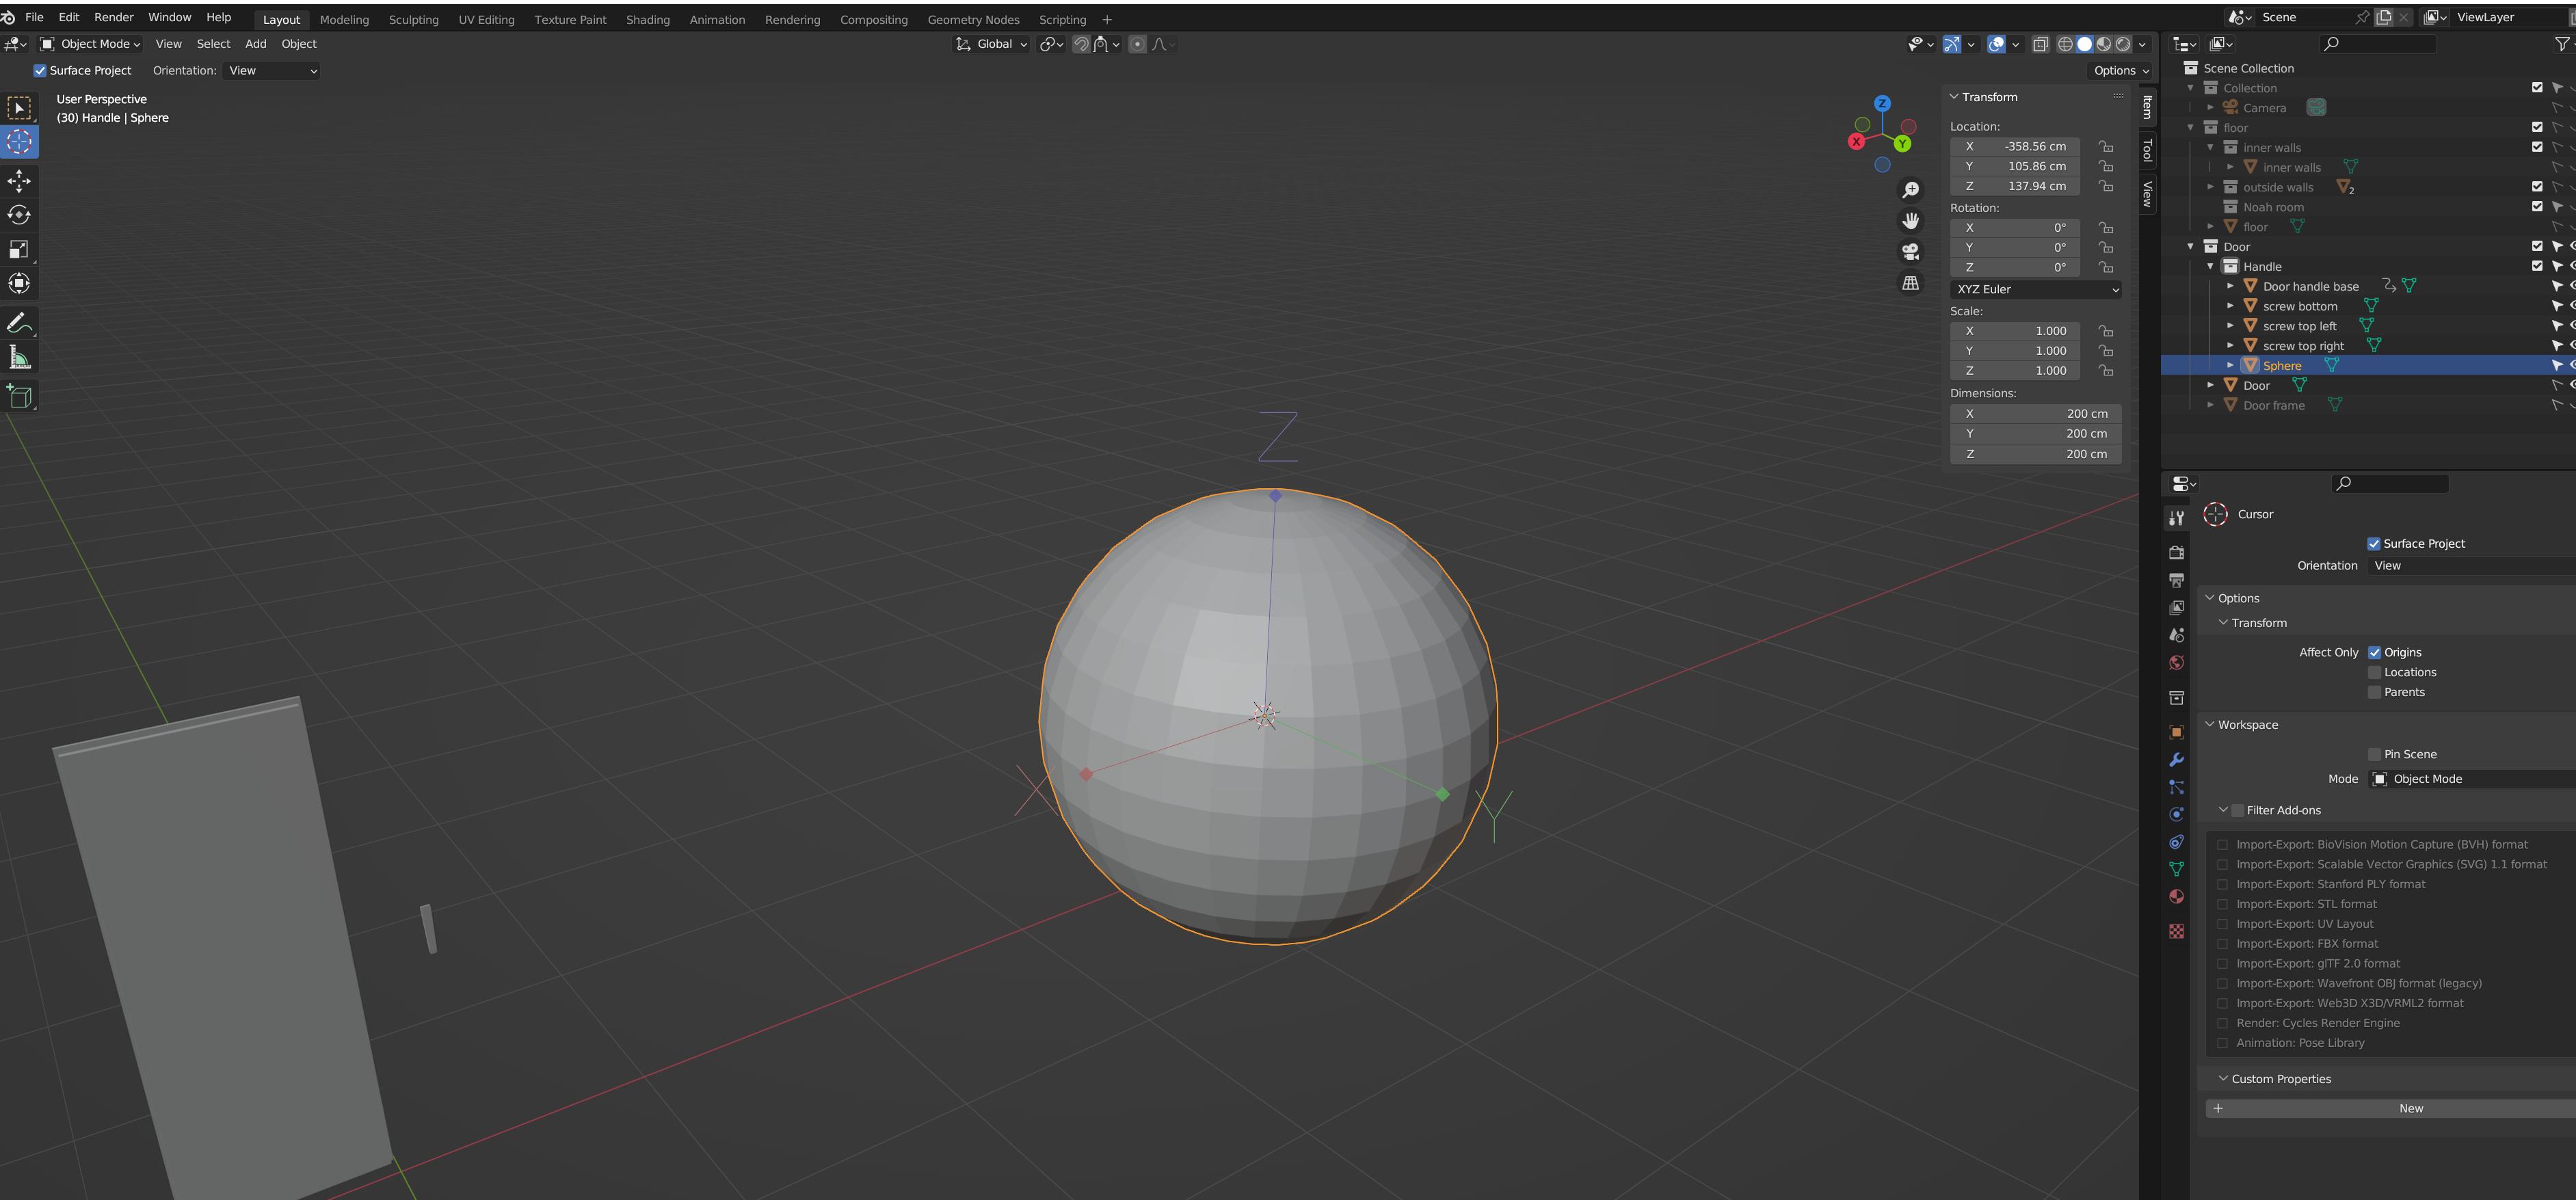
Task: Open the Orientation View dropdown in header
Action: 273,71
